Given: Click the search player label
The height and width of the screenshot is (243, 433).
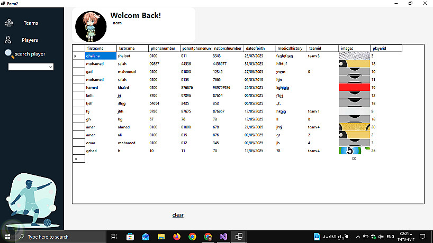Looking at the screenshot, I should tap(30, 54).
